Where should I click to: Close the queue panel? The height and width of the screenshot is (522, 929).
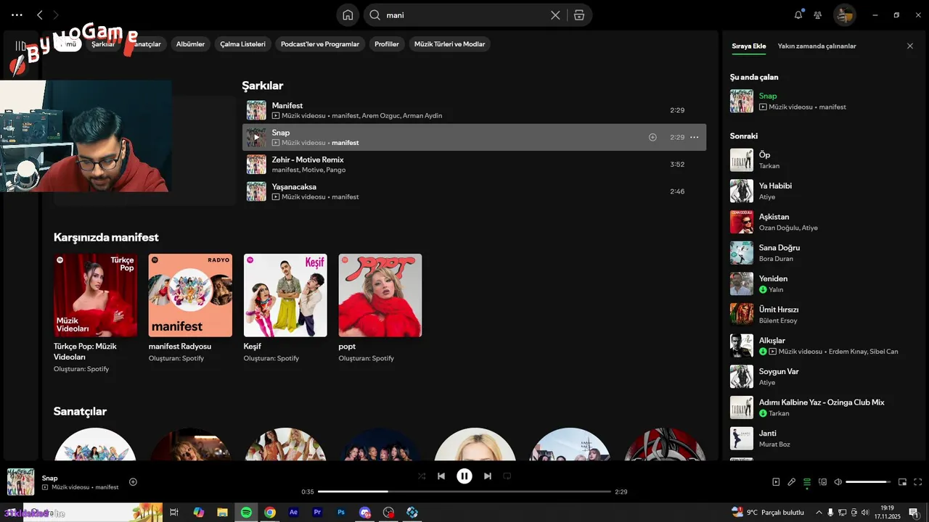(910, 46)
